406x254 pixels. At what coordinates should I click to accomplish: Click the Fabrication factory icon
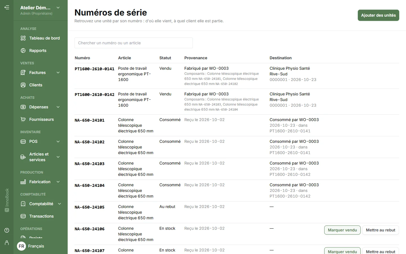click(23, 182)
